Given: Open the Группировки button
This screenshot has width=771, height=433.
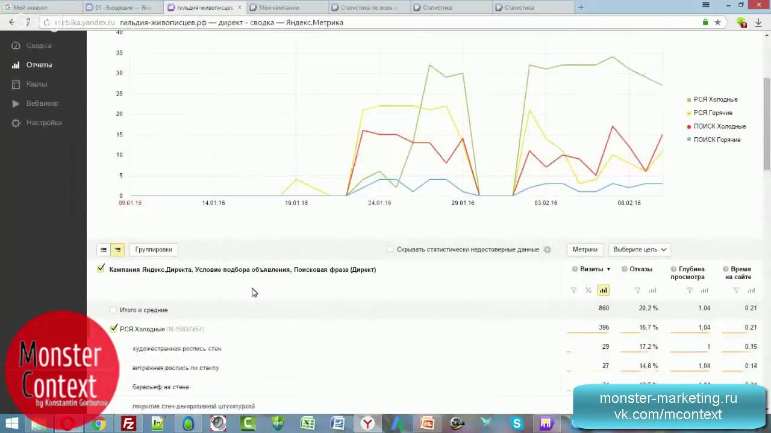Looking at the screenshot, I should tap(154, 250).
